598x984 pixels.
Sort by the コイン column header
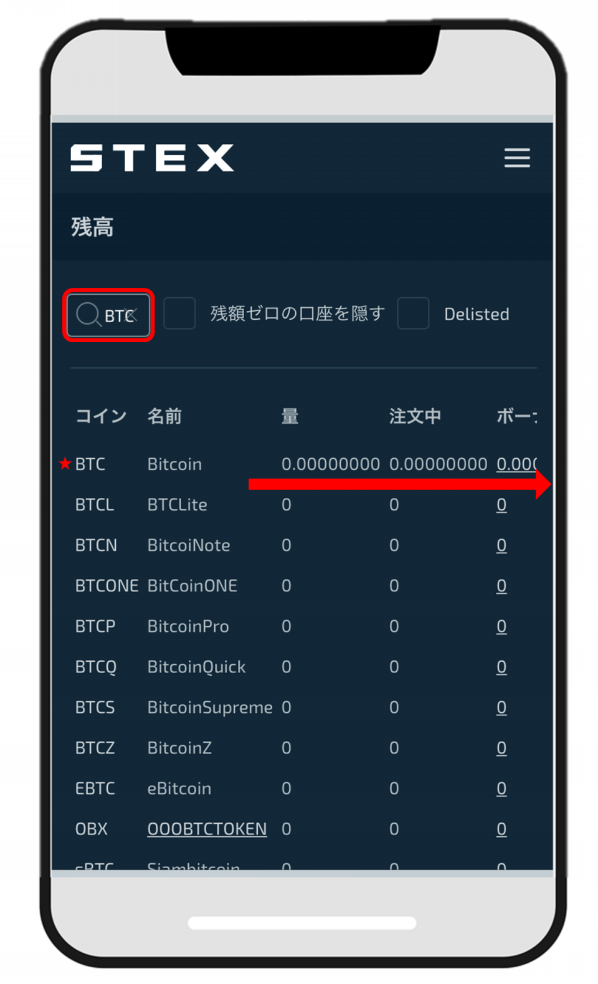(x=101, y=416)
